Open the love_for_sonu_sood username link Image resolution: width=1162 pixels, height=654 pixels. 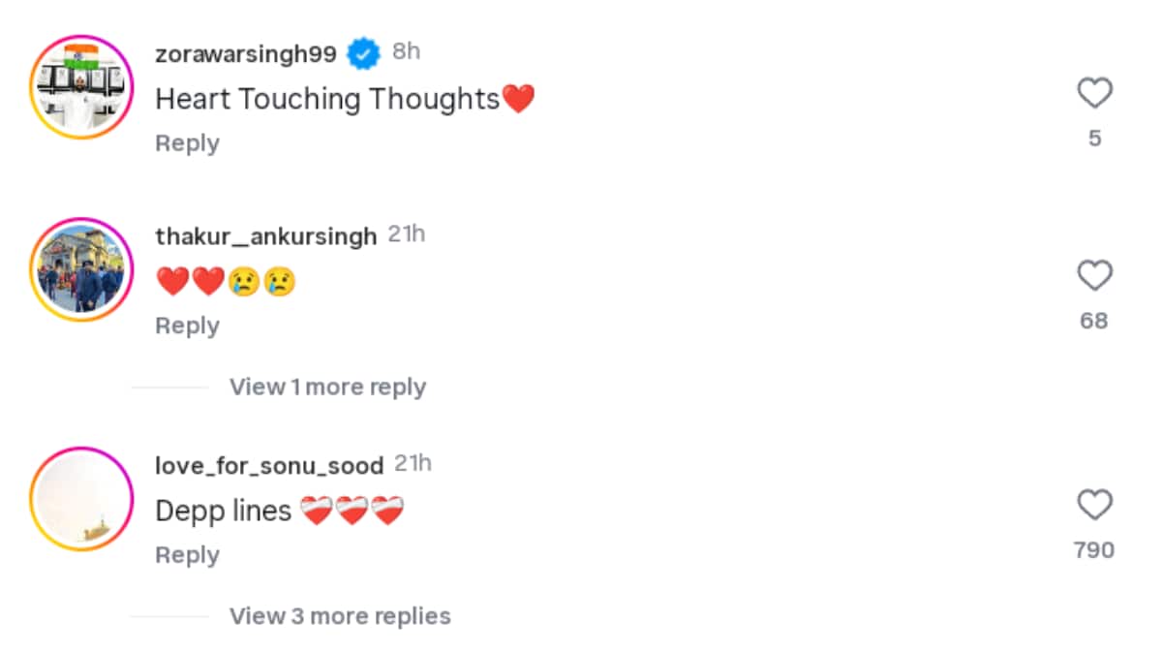269,466
